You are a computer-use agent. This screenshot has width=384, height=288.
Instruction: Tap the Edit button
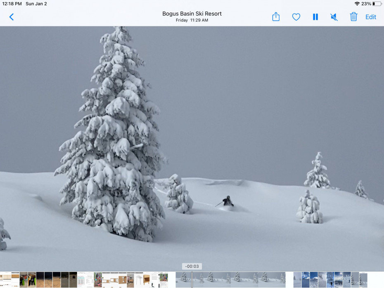tap(370, 17)
